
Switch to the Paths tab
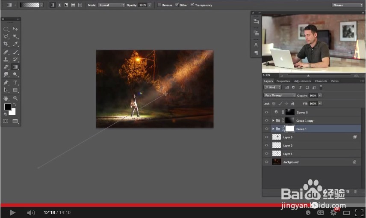click(x=335, y=81)
